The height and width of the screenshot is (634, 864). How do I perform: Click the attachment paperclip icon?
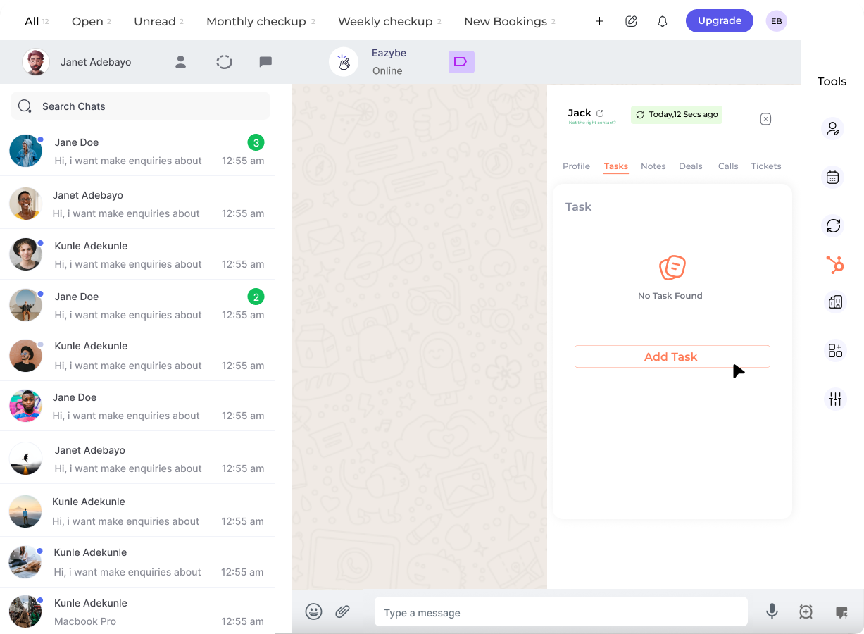coord(343,611)
